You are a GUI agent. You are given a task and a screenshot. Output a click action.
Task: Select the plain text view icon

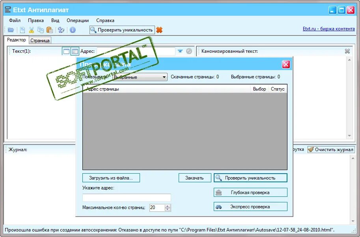tap(66, 51)
